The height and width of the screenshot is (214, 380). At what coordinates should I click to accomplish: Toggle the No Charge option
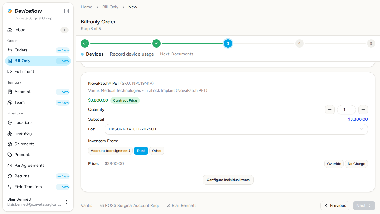(356, 164)
